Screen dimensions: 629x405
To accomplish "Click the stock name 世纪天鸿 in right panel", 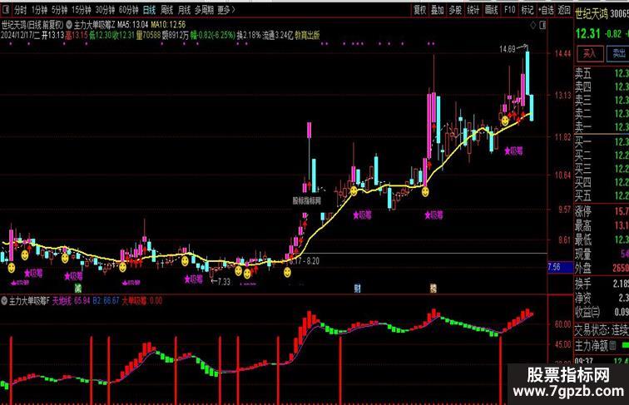I will tap(592, 14).
